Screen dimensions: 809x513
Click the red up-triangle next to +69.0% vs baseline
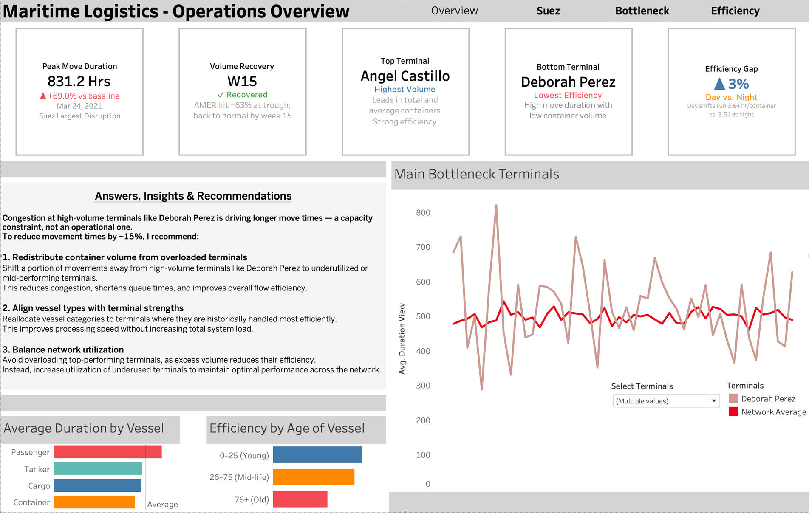tap(43, 96)
